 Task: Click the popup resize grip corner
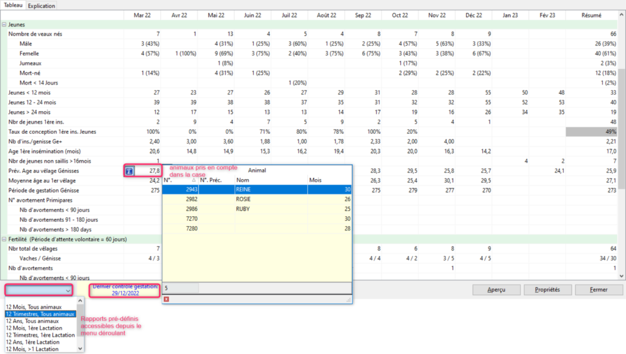click(349, 300)
